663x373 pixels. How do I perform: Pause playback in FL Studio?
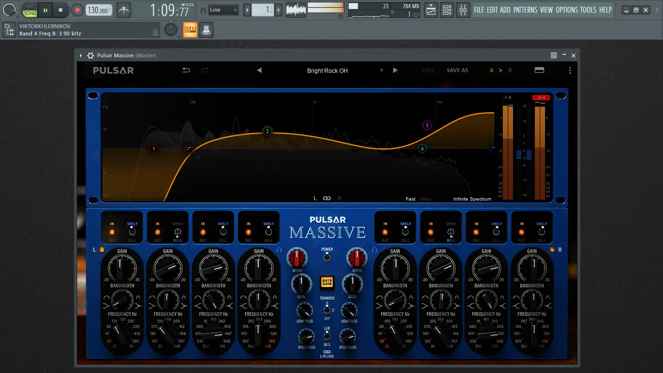pyautogui.click(x=45, y=10)
